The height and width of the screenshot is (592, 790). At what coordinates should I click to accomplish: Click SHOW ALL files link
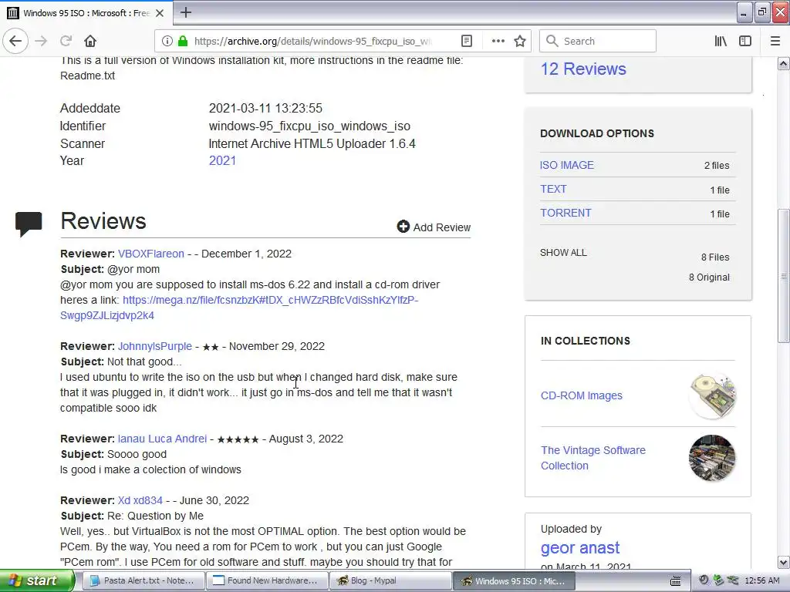point(563,253)
